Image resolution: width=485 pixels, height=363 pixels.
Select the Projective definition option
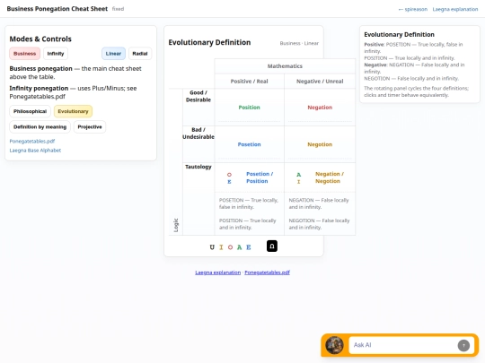pos(90,127)
